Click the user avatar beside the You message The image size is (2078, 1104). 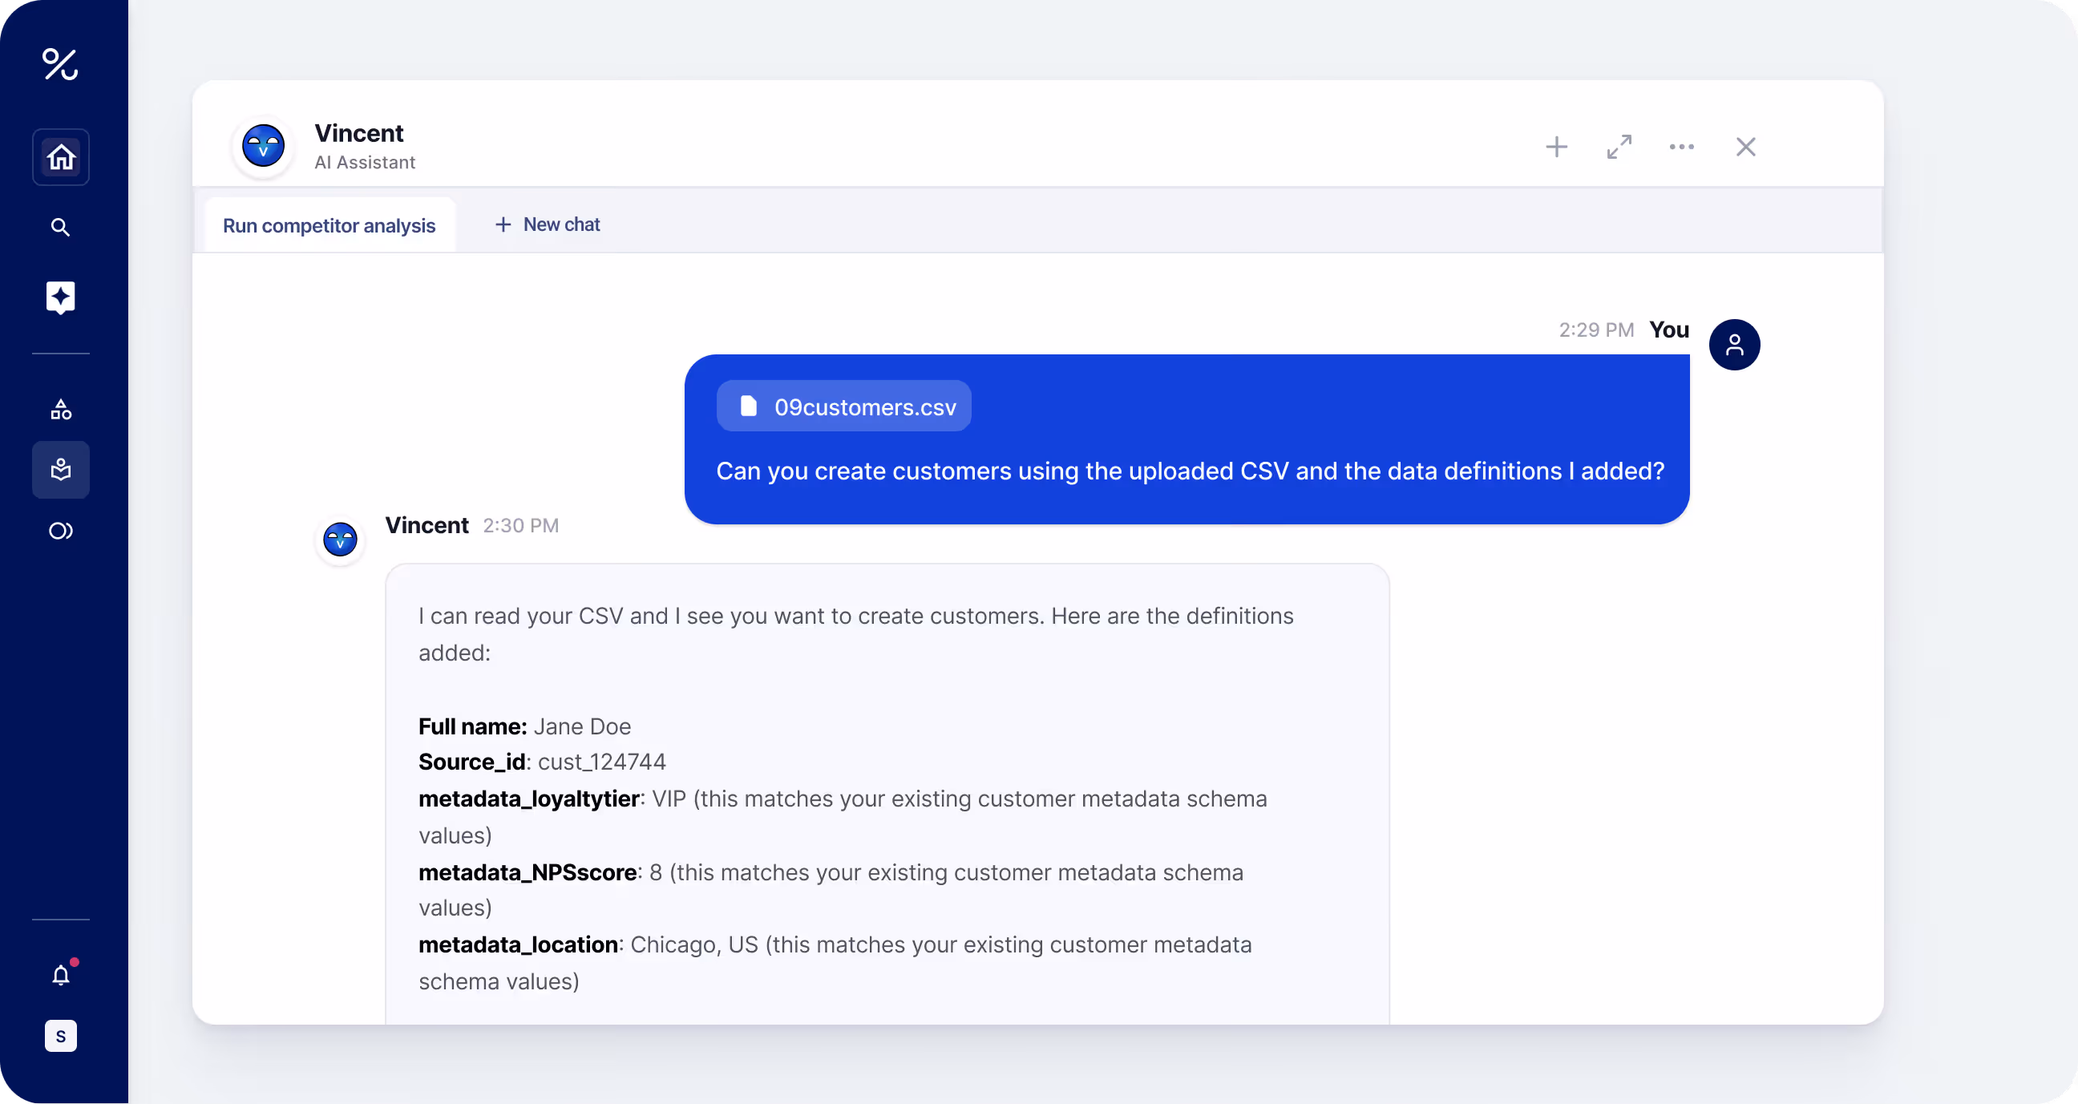pos(1735,345)
